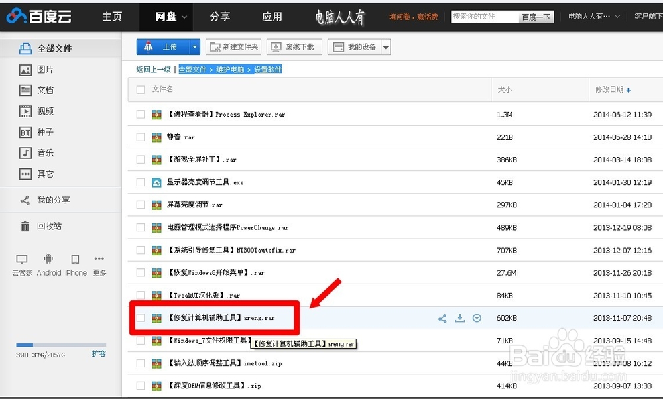This screenshot has height=399, width=663.
Task: Share sreng.rar using the share icon
Action: point(442,318)
